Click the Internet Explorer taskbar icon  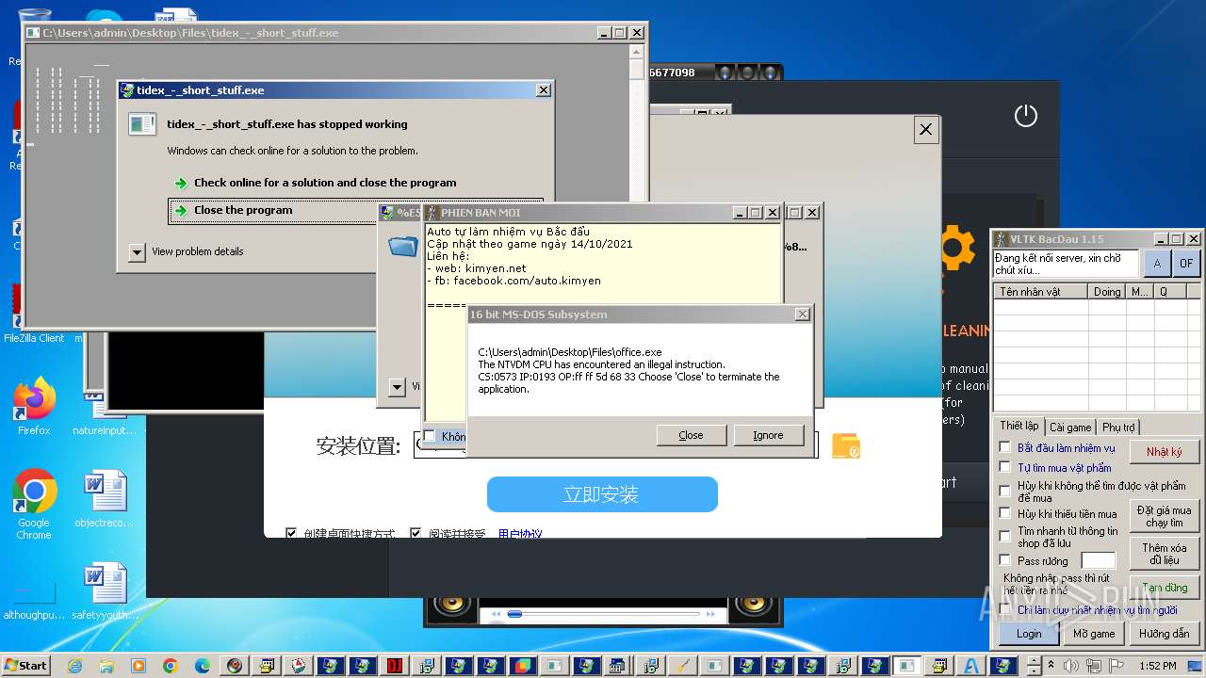(74, 666)
